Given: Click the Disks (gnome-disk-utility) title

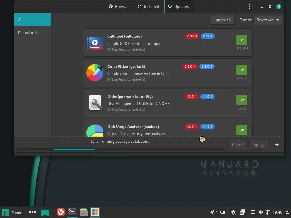Looking at the screenshot, I should coord(130,97).
